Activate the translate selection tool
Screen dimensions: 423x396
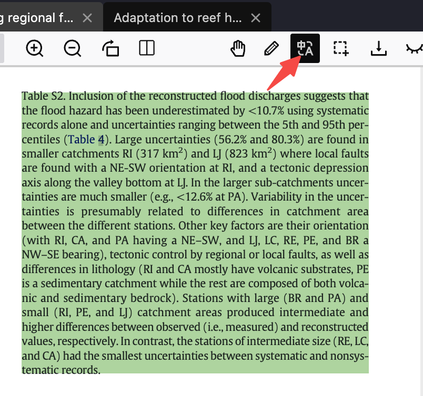pos(305,48)
